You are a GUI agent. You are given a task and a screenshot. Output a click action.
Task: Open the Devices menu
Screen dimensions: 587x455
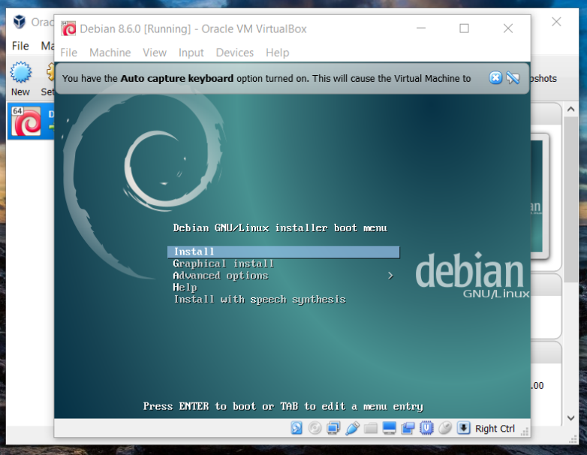235,53
